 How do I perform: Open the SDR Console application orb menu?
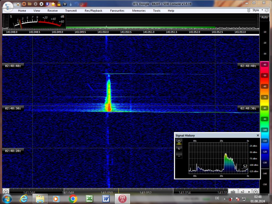(x=8, y=7)
